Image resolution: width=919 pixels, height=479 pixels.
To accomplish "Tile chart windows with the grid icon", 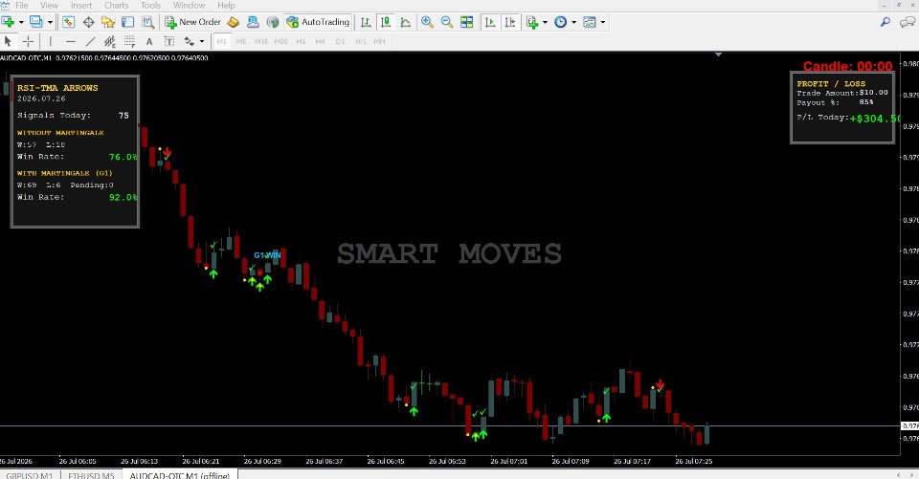I will click(466, 22).
